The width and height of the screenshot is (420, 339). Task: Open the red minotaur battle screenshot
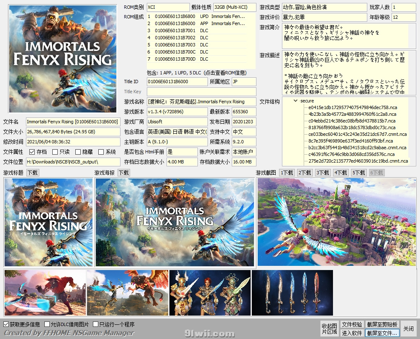click(x=45, y=293)
